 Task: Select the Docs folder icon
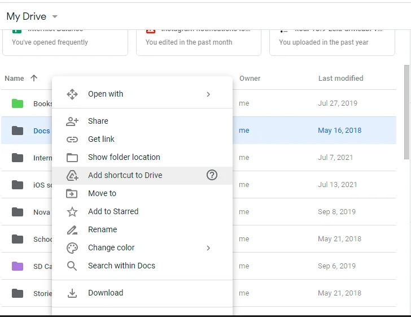18,131
